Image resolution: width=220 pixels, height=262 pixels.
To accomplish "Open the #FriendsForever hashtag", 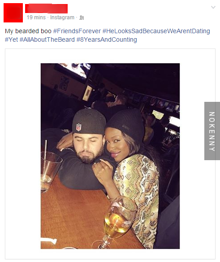I will tap(77, 31).
